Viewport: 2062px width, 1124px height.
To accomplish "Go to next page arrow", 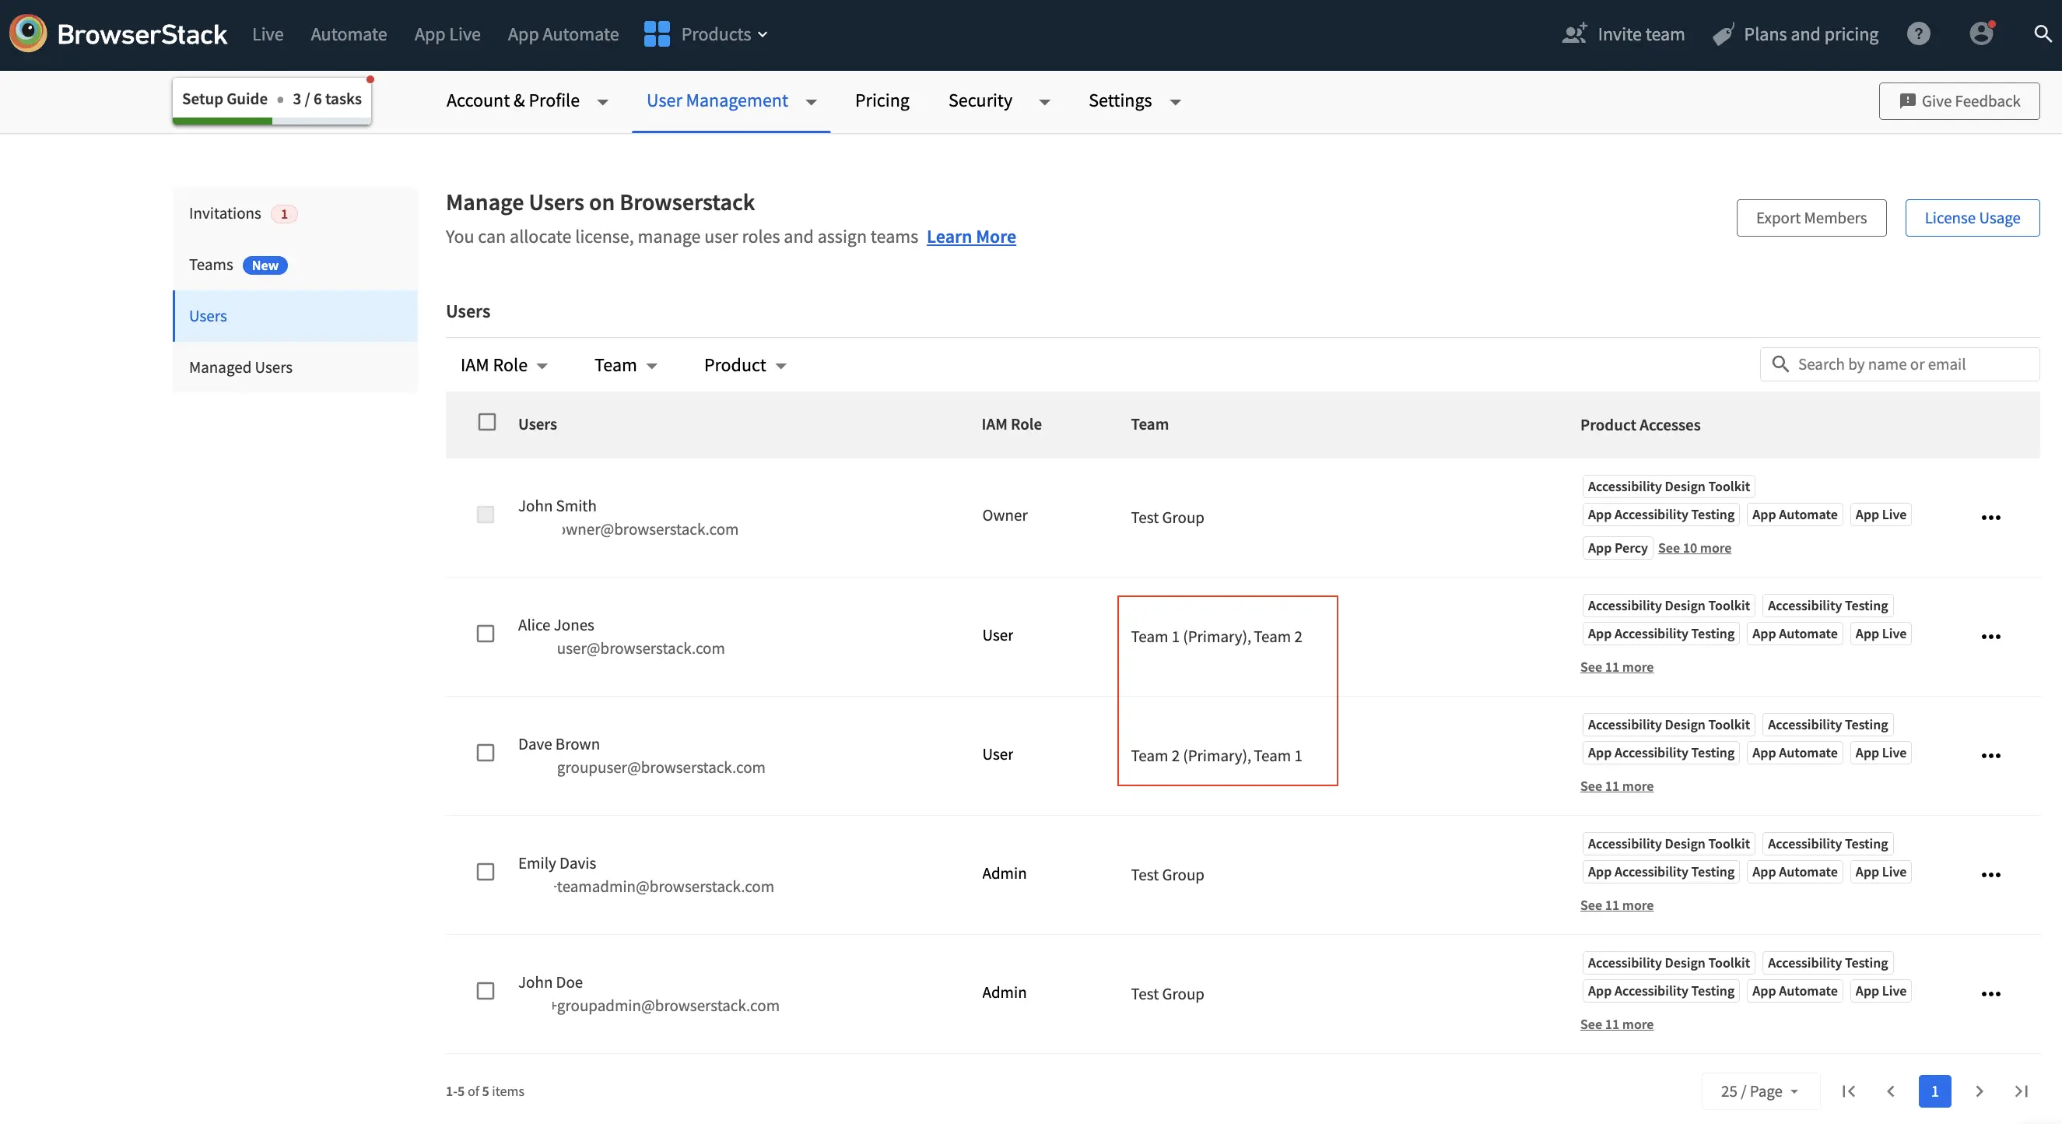I will pyautogui.click(x=1979, y=1091).
